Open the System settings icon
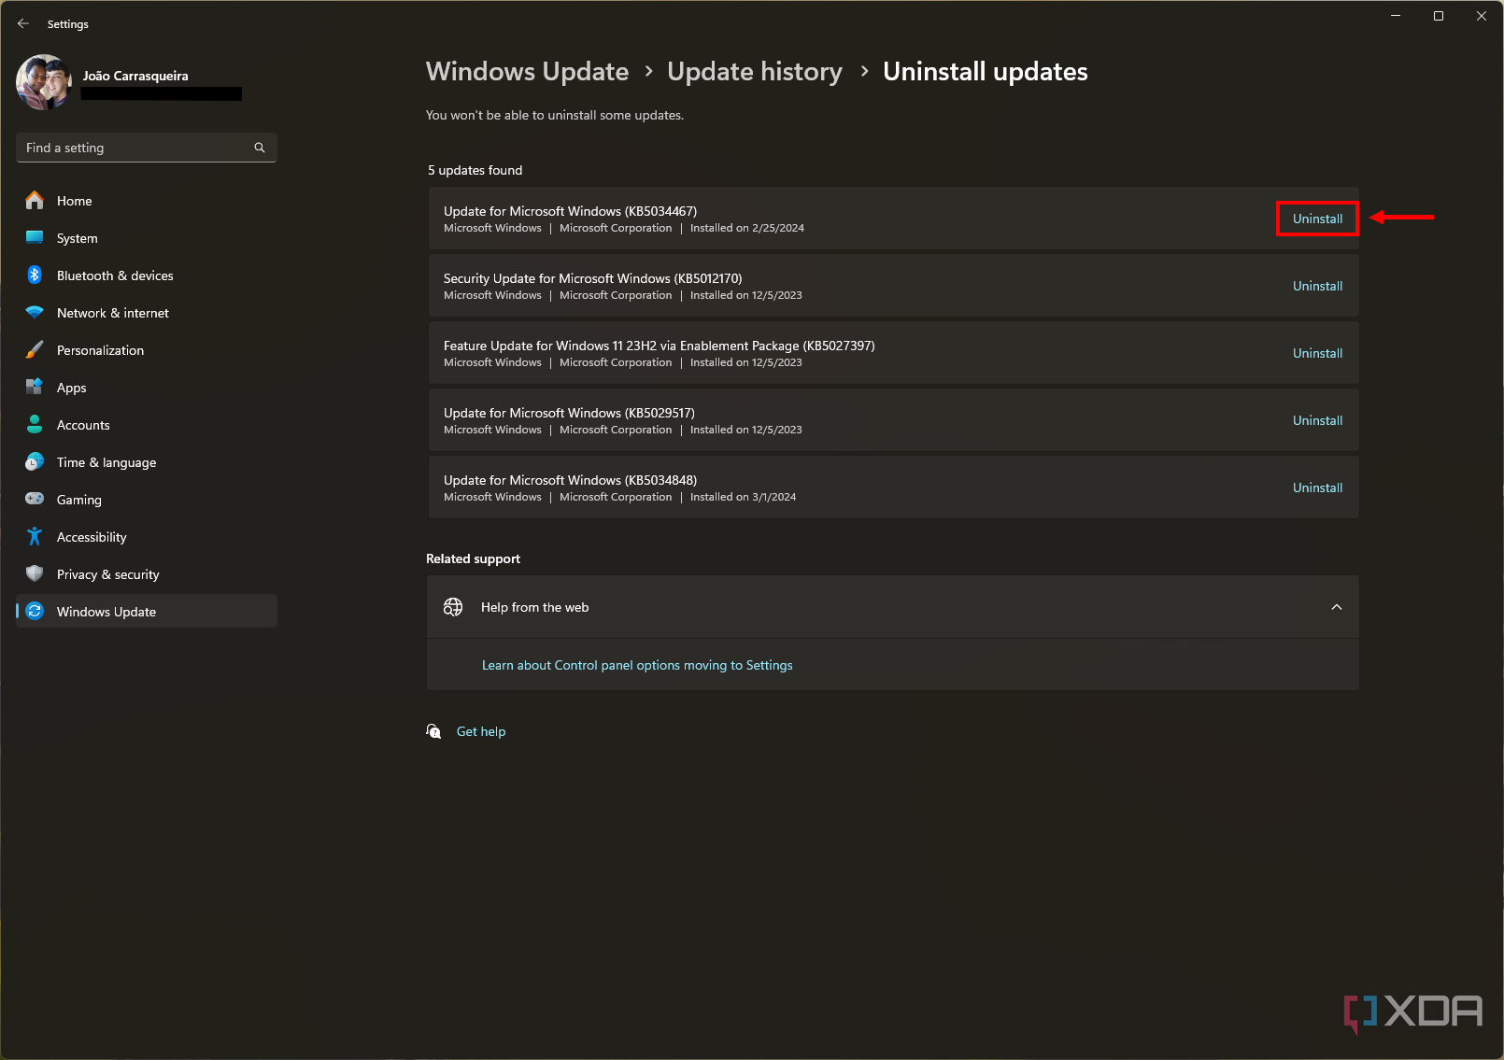Image resolution: width=1504 pixels, height=1060 pixels. (35, 238)
